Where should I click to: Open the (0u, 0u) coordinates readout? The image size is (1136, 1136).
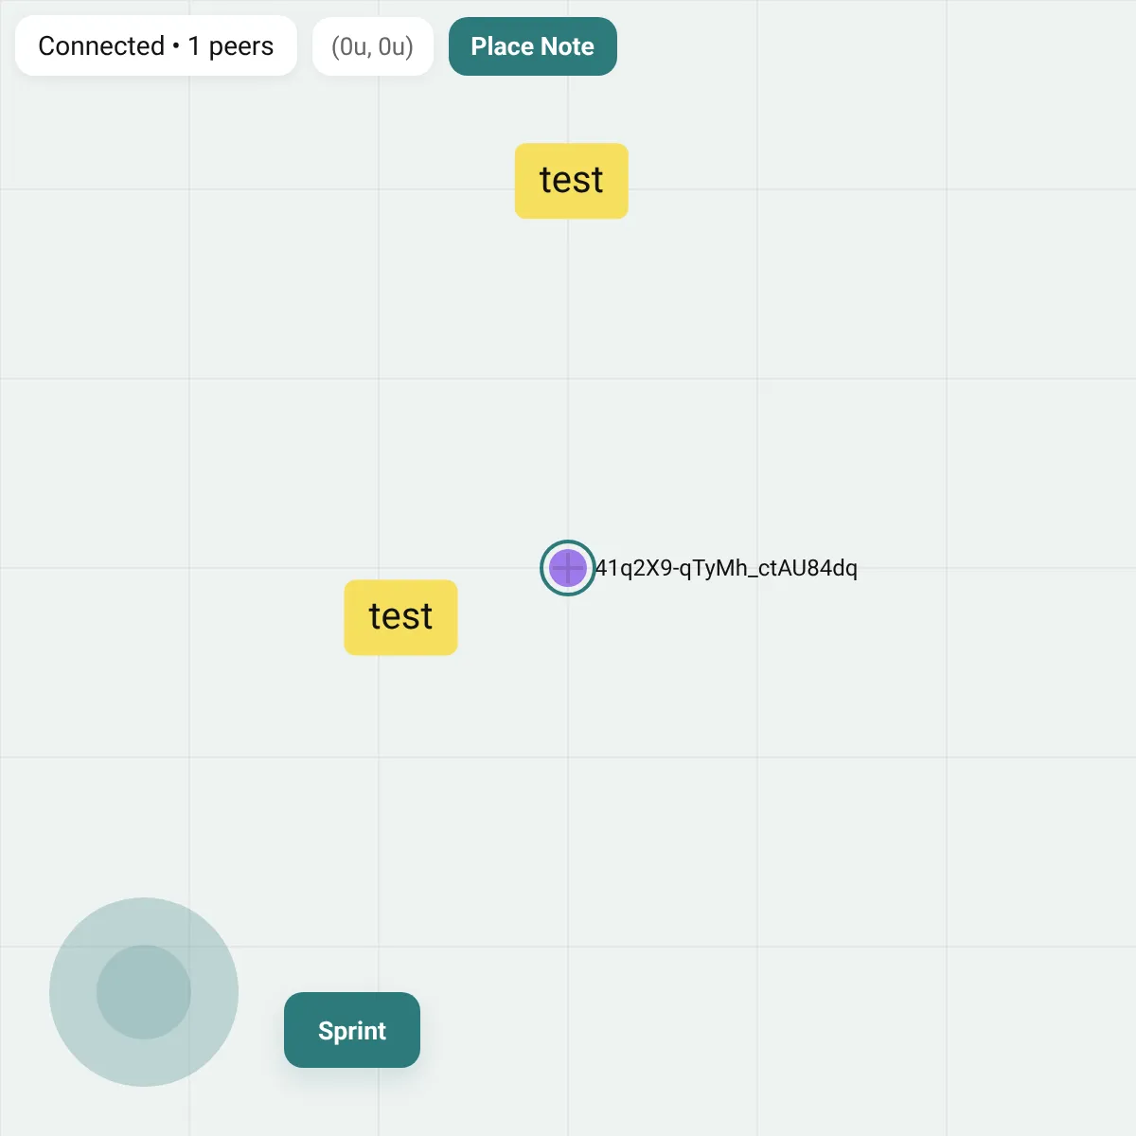click(x=373, y=46)
